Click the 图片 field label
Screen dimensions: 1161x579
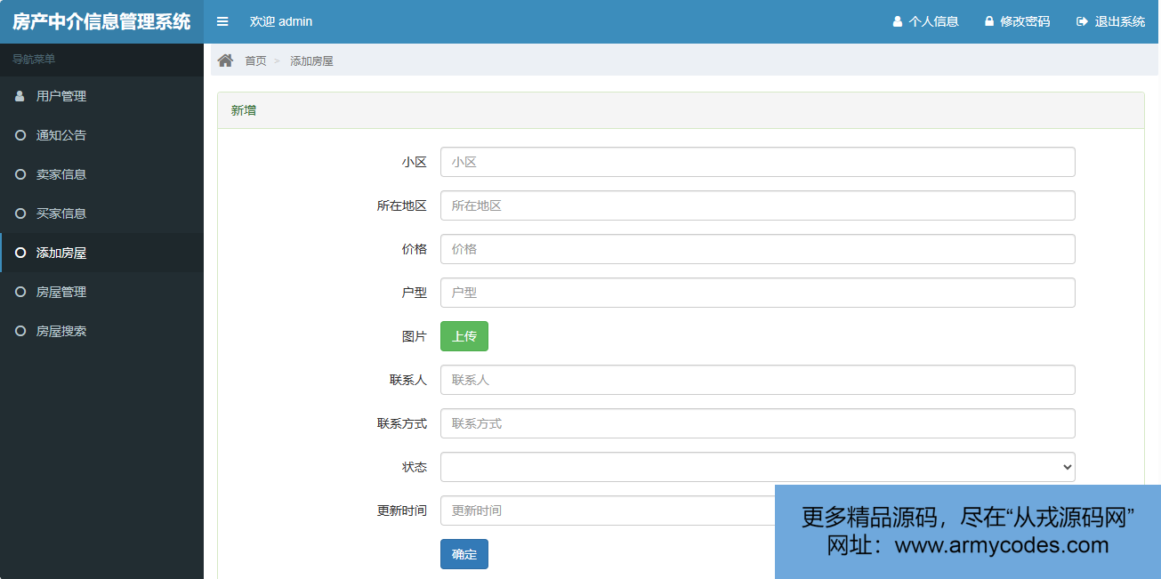pyautogui.click(x=415, y=336)
